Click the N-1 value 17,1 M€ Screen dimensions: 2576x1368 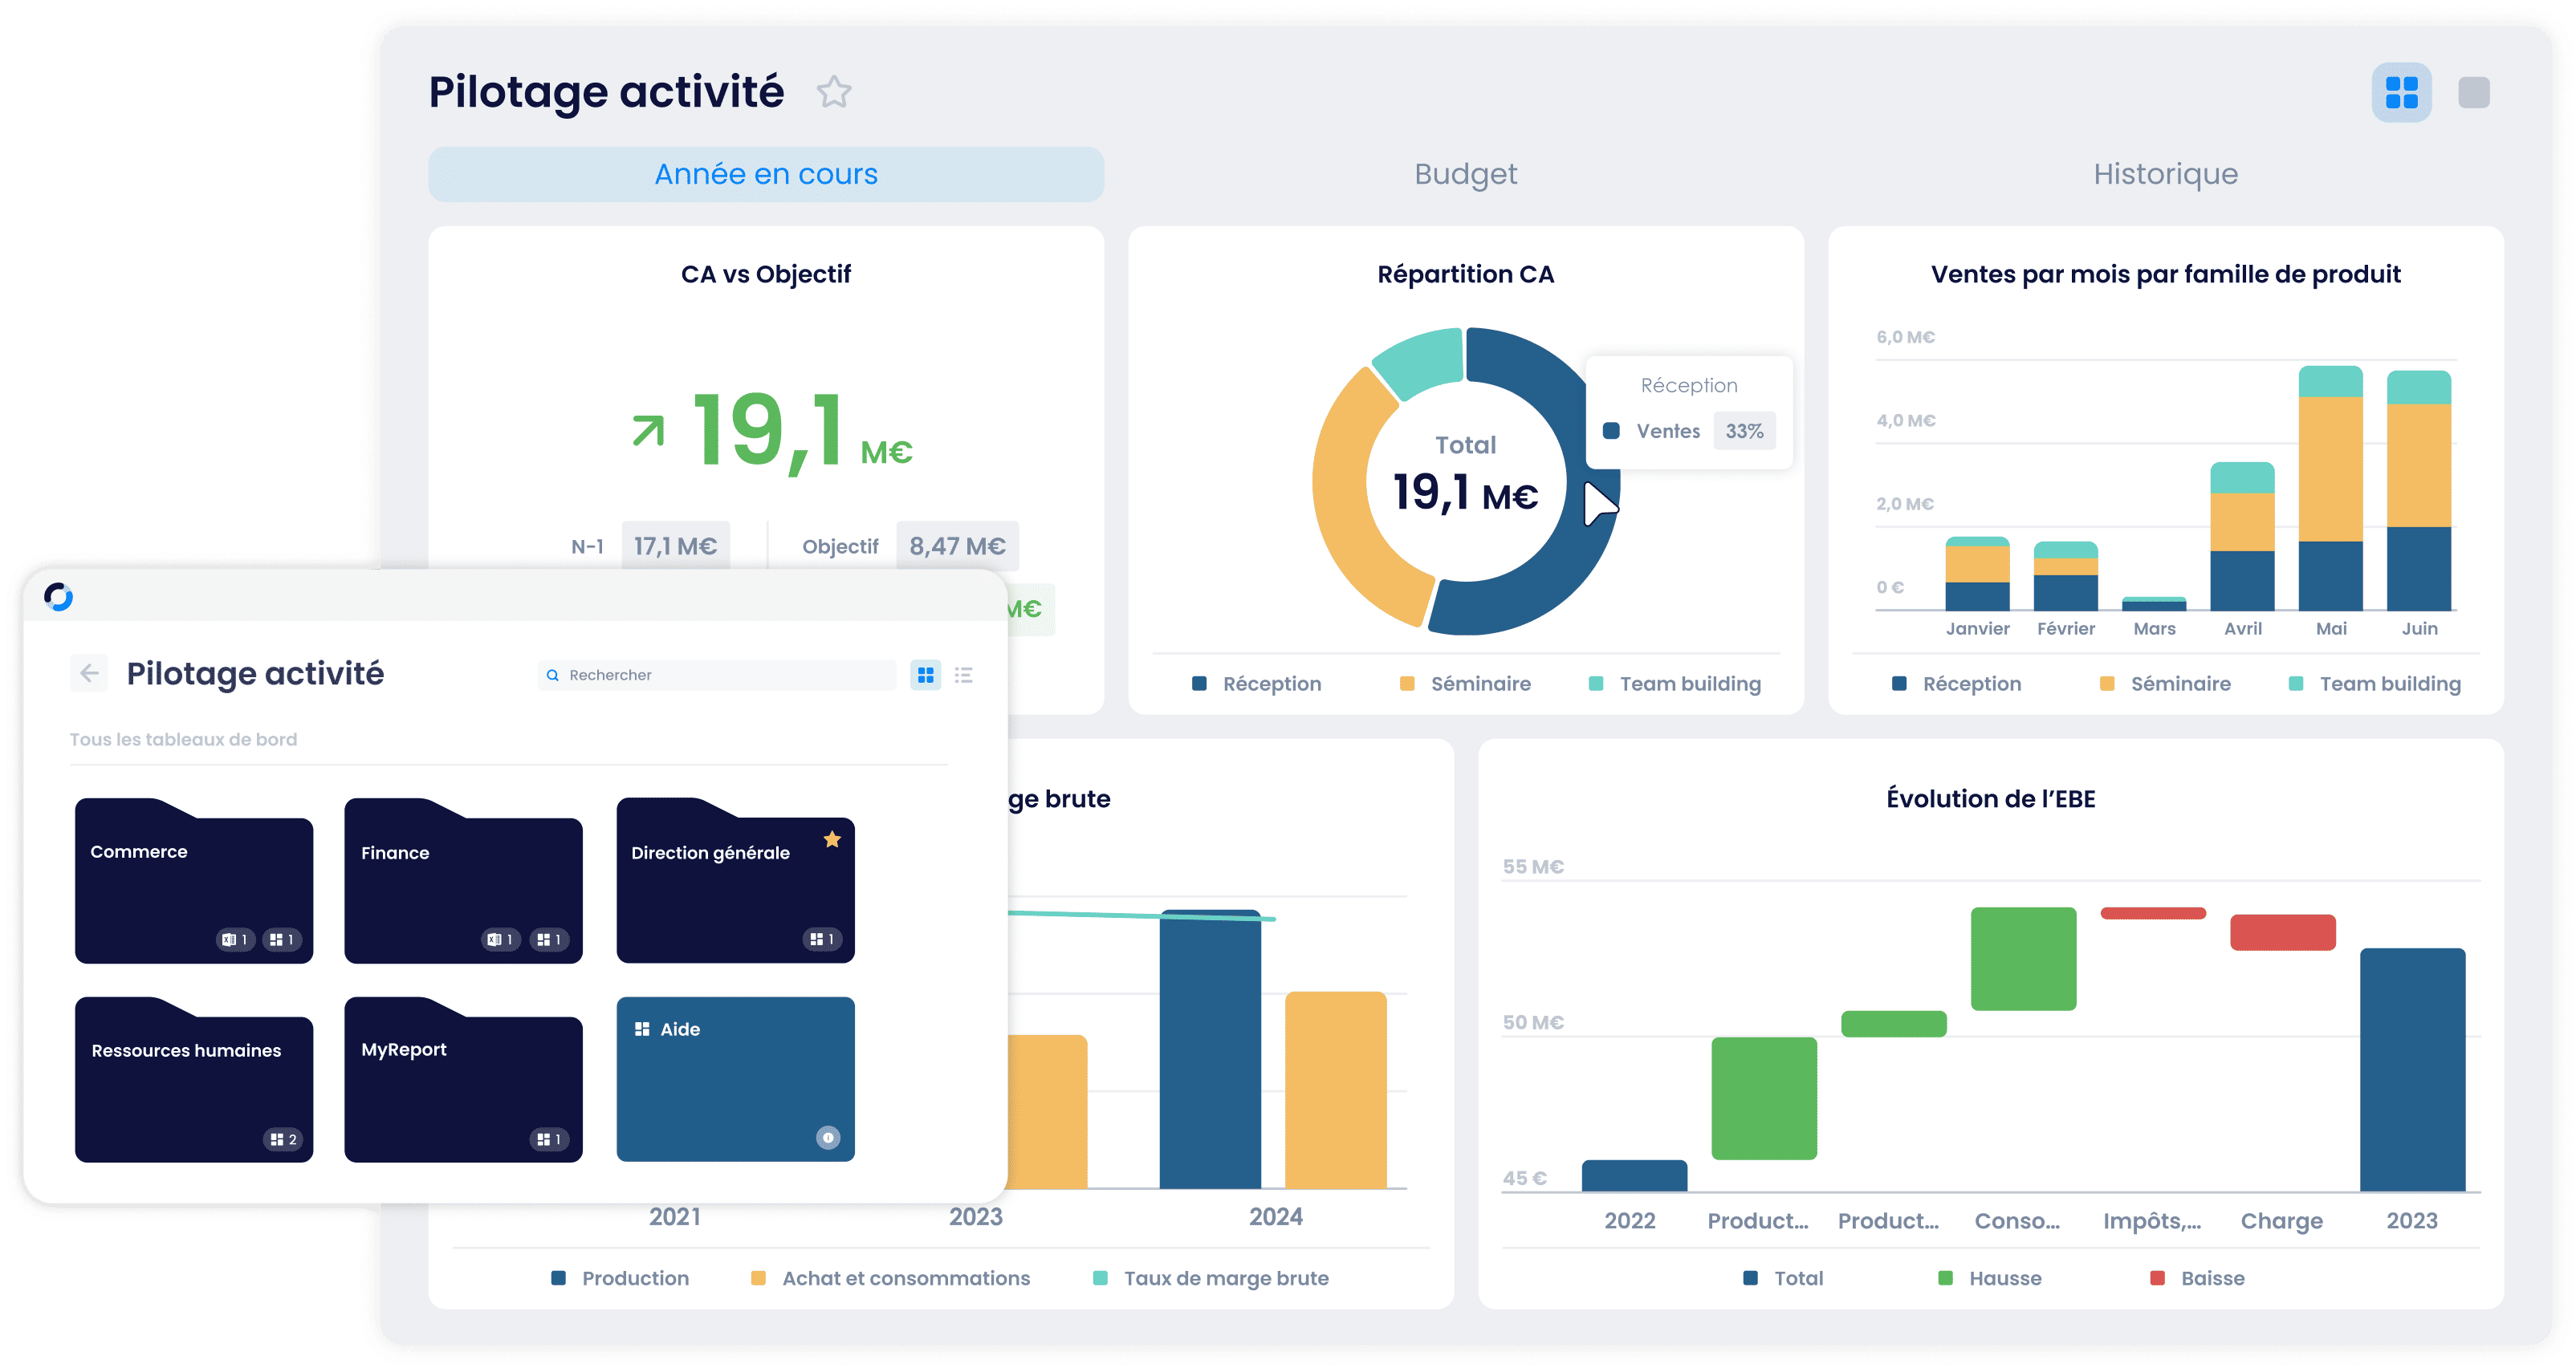[x=675, y=546]
